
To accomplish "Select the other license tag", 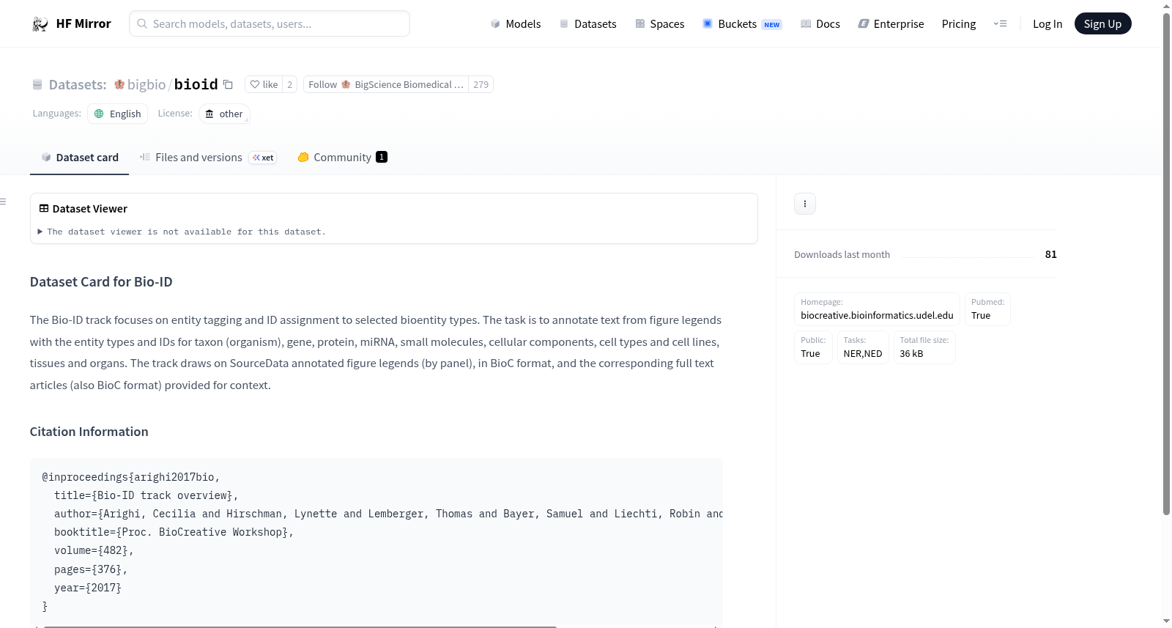I will (224, 114).
